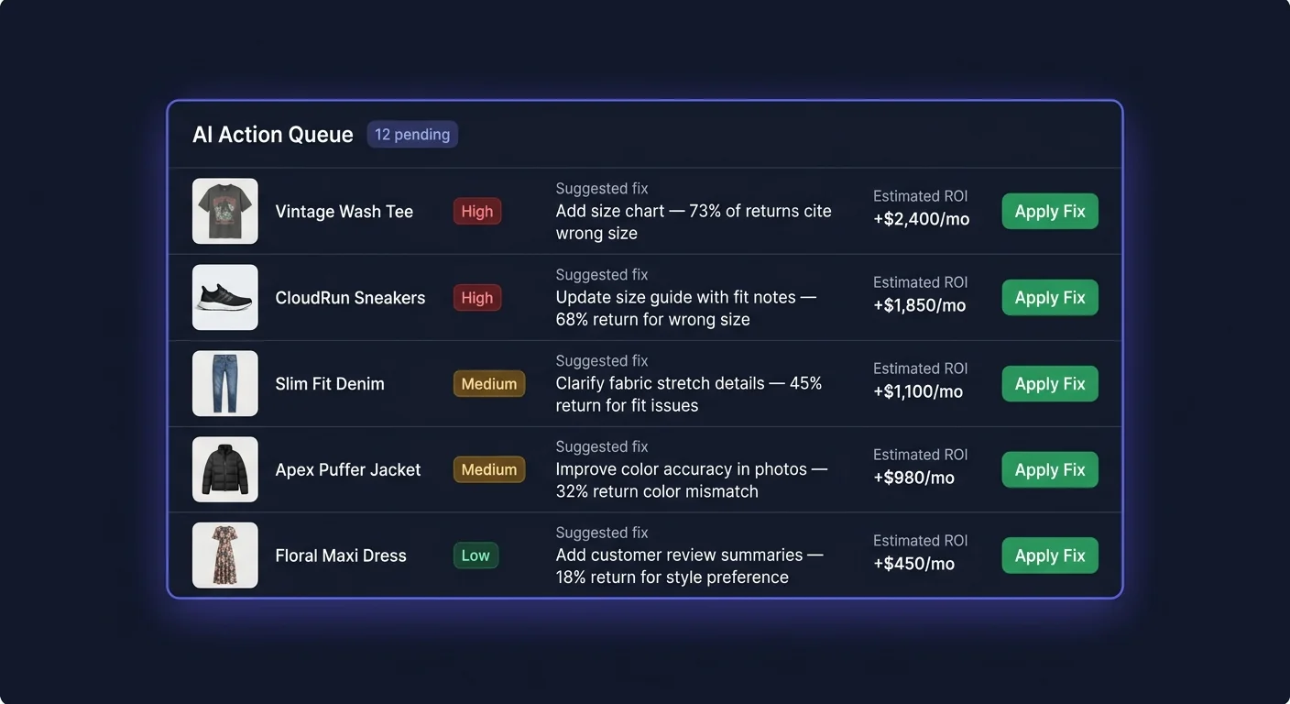
Task: Apply Fix for Apex Puffer Jacket
Action: [1049, 469]
